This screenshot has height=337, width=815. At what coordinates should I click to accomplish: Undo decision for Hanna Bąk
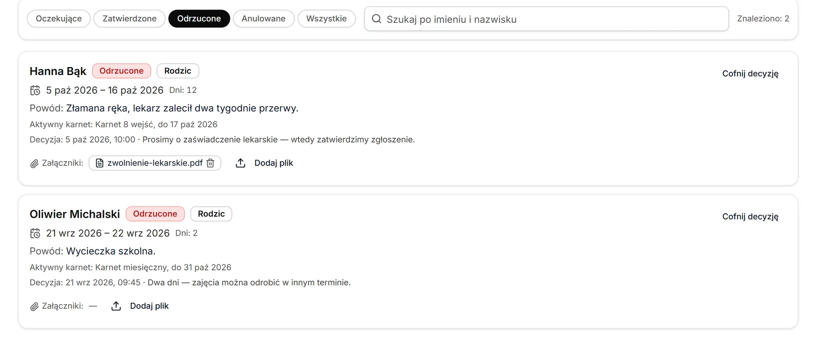750,74
